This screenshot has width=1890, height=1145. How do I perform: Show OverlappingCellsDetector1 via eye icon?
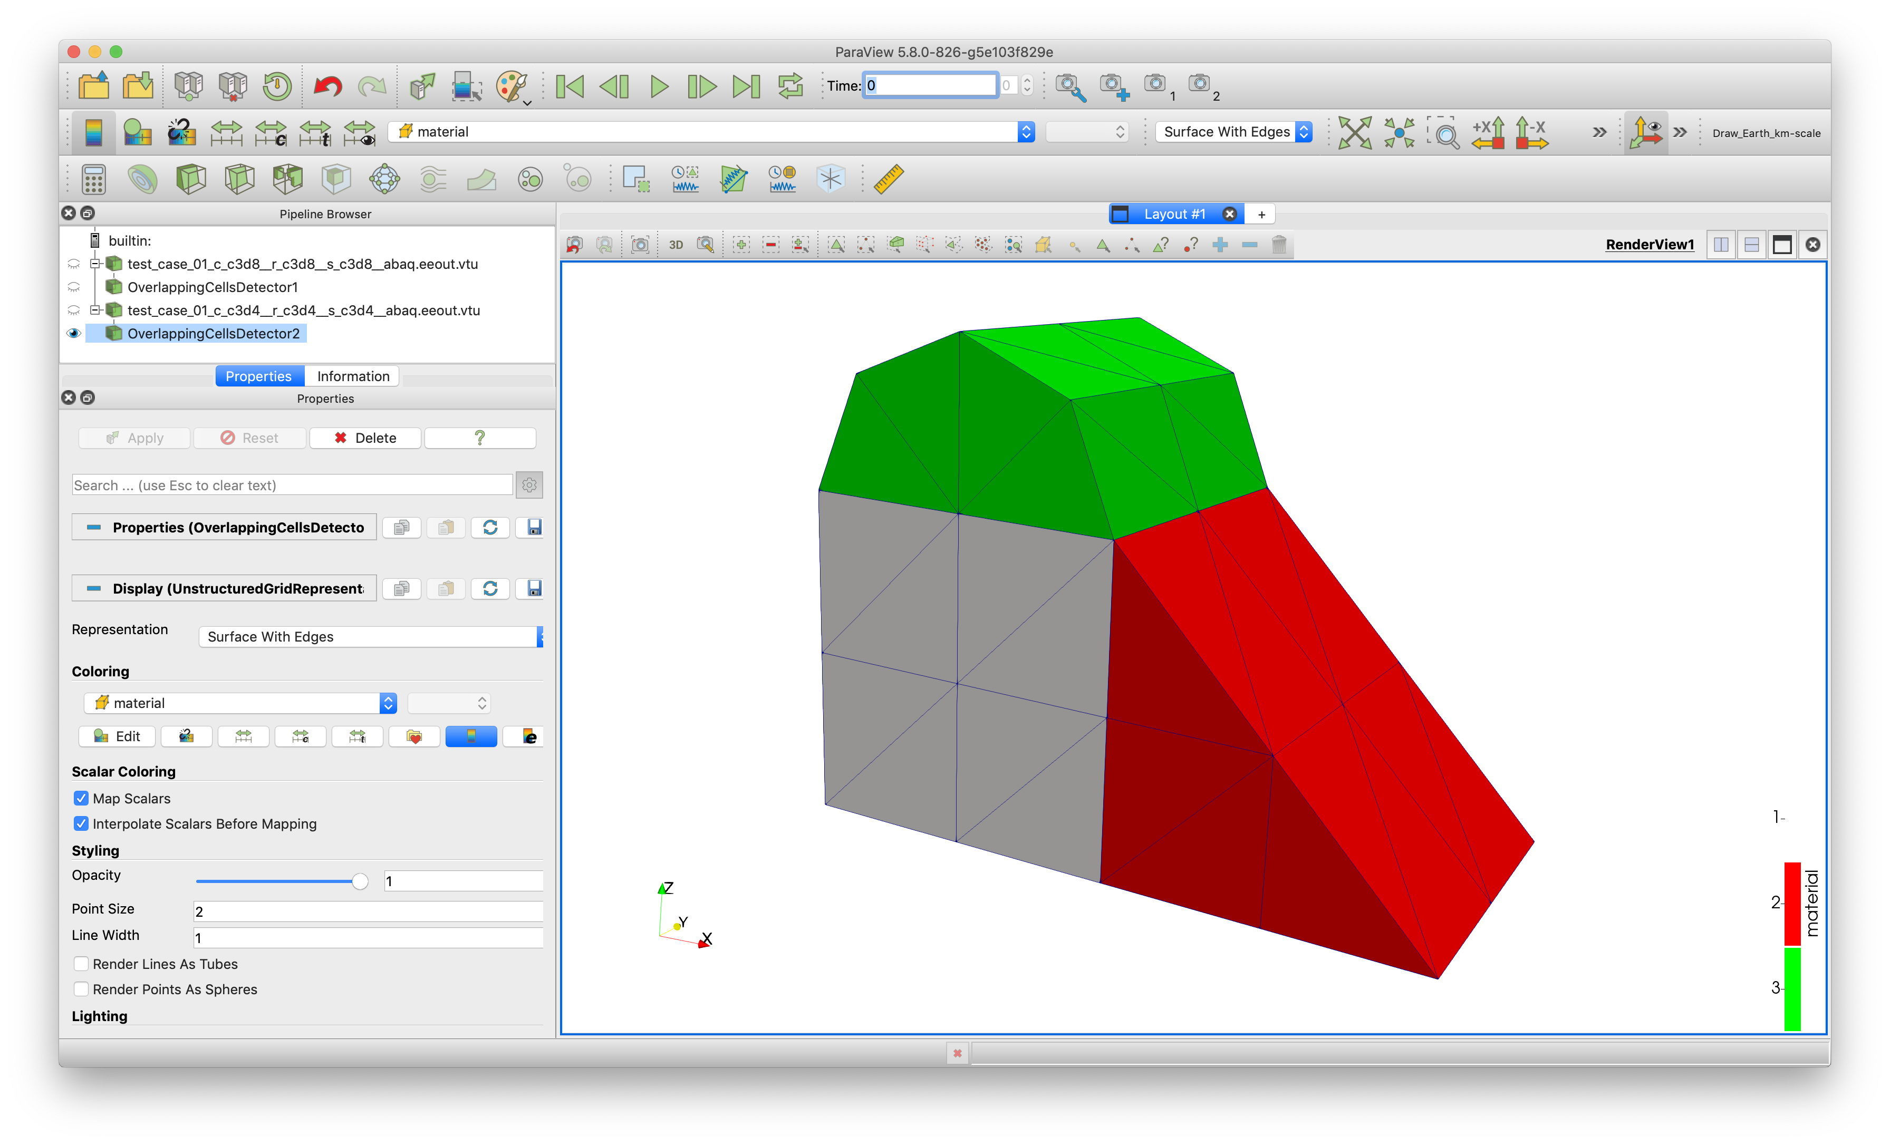tap(74, 287)
